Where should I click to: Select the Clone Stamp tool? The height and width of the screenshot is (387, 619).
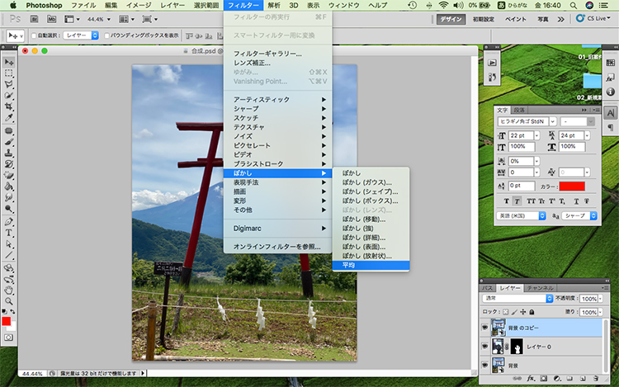click(x=9, y=153)
